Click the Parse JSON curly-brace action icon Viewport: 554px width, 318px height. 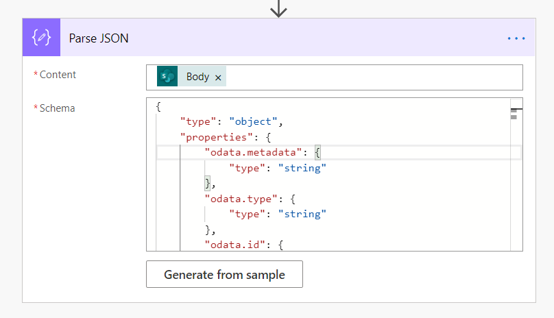tap(42, 38)
